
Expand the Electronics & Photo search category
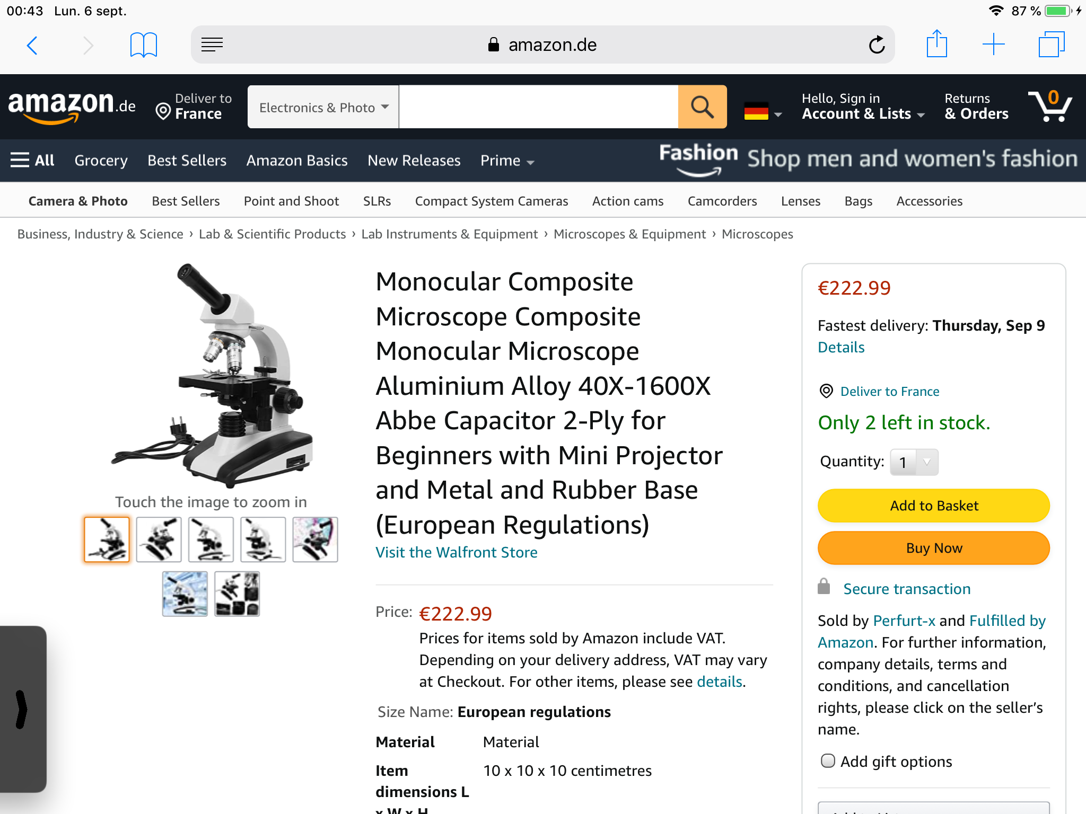click(323, 107)
